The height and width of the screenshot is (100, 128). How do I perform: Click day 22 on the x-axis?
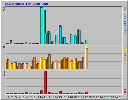86,97
